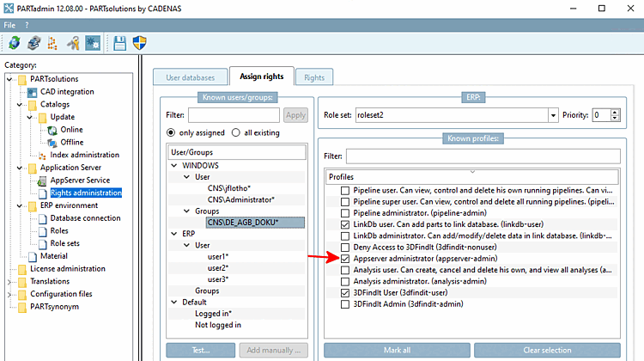
Task: Click the Clear selection button
Action: point(547,351)
